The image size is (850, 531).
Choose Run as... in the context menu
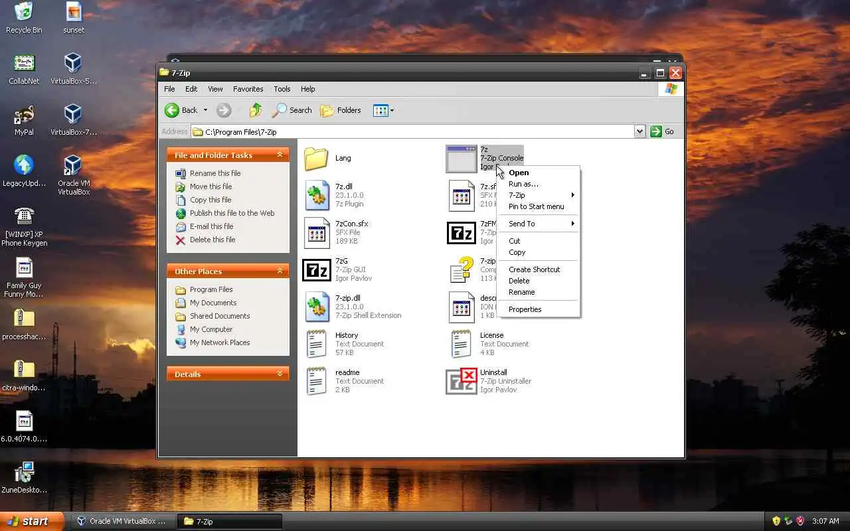point(538,184)
